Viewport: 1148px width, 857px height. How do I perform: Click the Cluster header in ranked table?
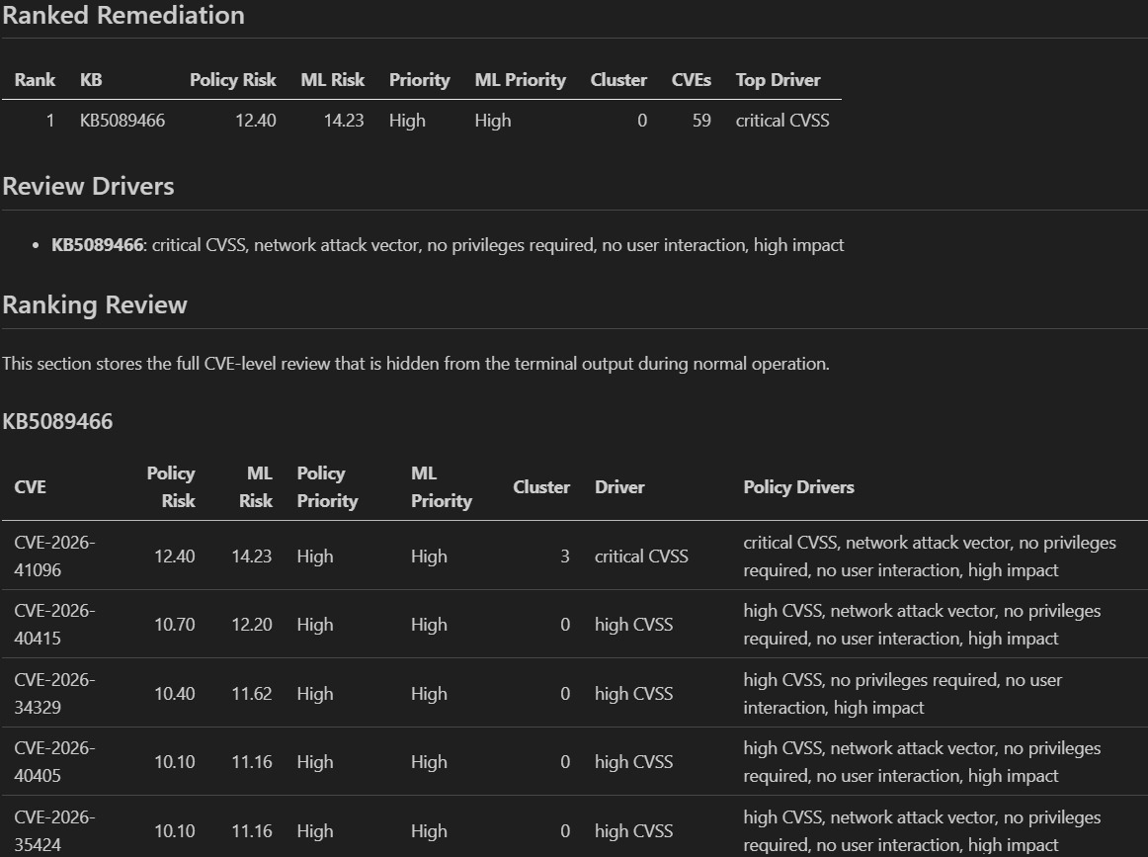pyautogui.click(x=618, y=80)
